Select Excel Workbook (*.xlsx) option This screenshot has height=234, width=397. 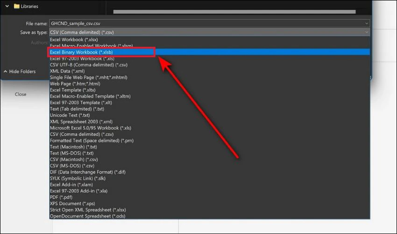210,40
